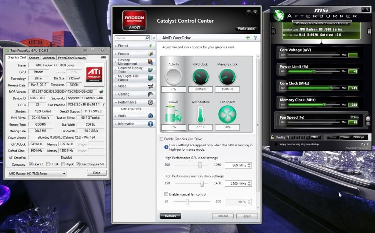Click the BIOS save chip icon in GPU-Z
The image size is (375, 233).
(x=101, y=92)
